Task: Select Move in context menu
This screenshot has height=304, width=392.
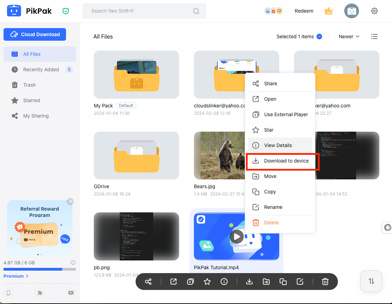Action: coord(280,176)
